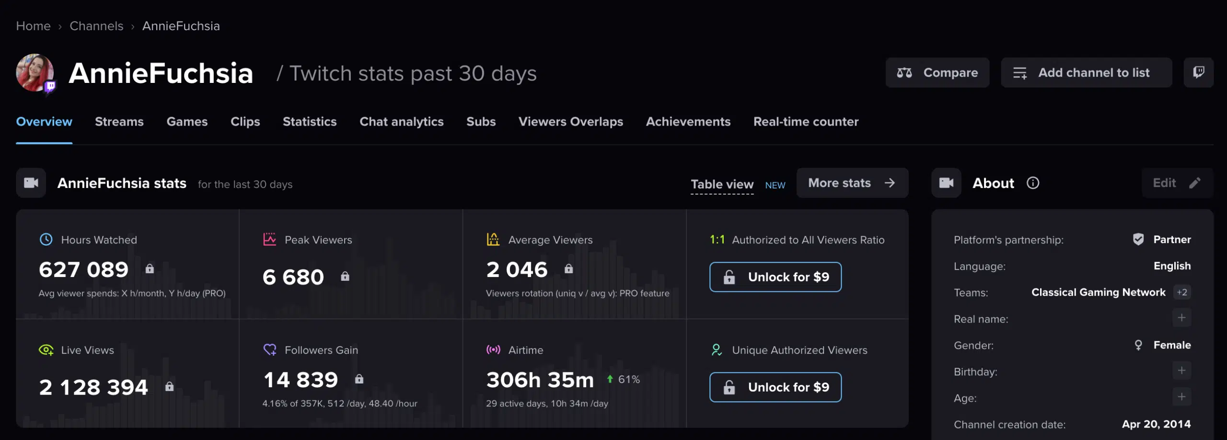This screenshot has height=440, width=1227.
Task: Click the Partner verified shield icon
Action: (1138, 239)
